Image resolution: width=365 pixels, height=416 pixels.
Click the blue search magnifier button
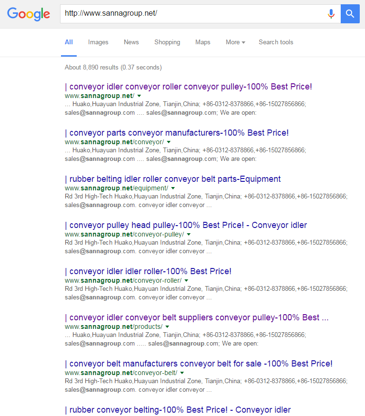[350, 14]
